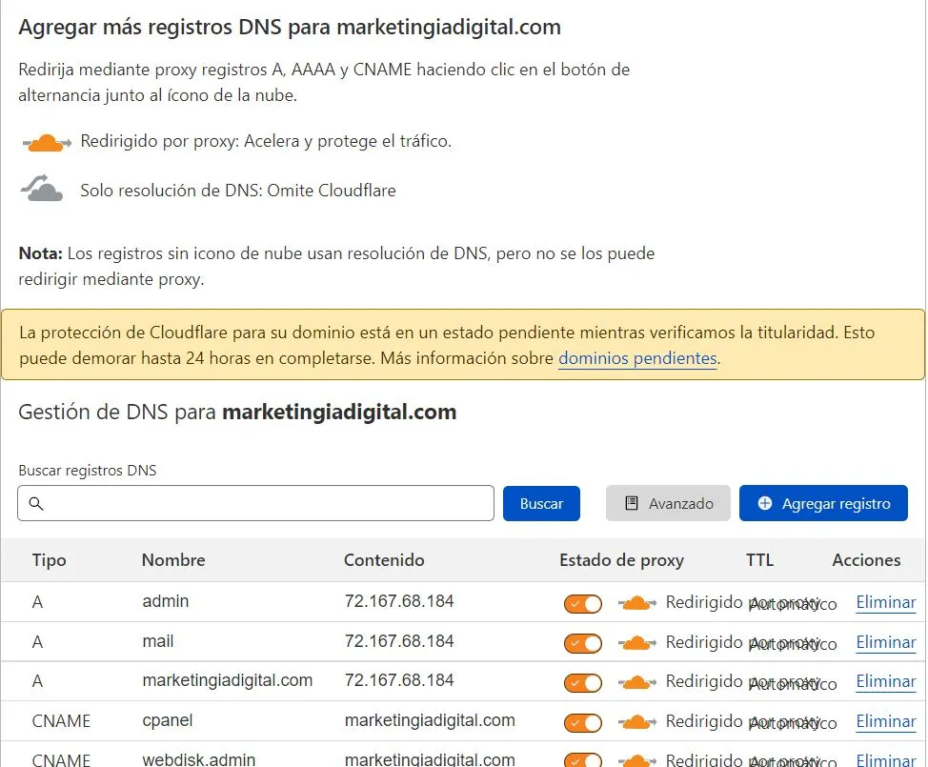Click the Tipo column header
The height and width of the screenshot is (767, 928).
coord(50,560)
